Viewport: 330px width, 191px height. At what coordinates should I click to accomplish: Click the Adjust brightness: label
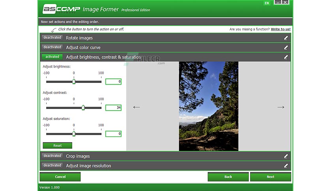point(56,66)
